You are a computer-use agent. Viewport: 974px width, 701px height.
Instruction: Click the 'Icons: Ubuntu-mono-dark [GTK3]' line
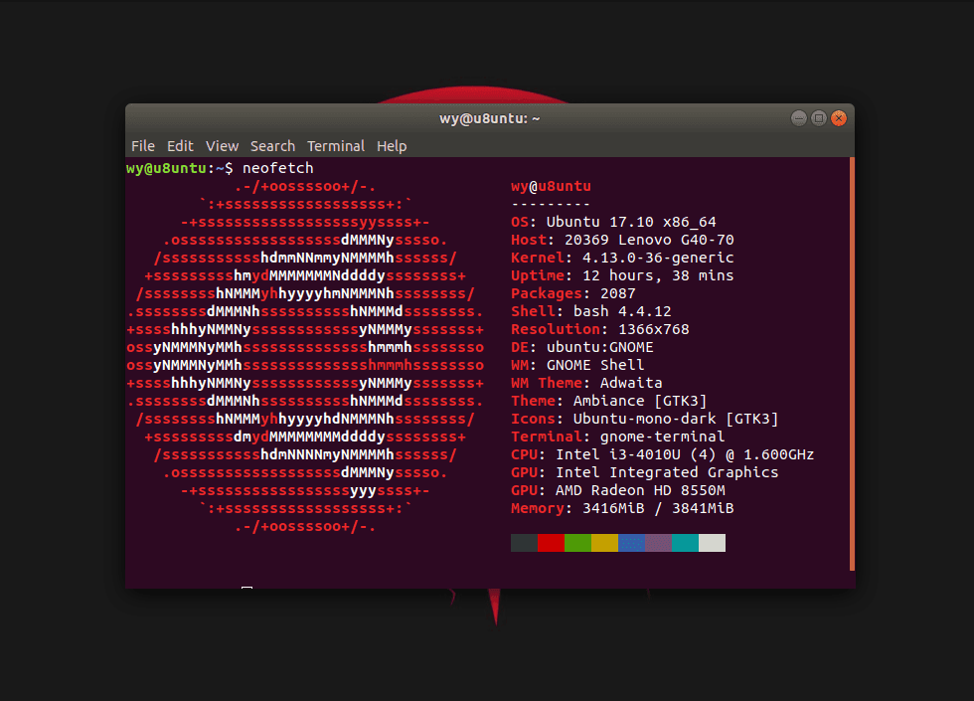pyautogui.click(x=645, y=419)
